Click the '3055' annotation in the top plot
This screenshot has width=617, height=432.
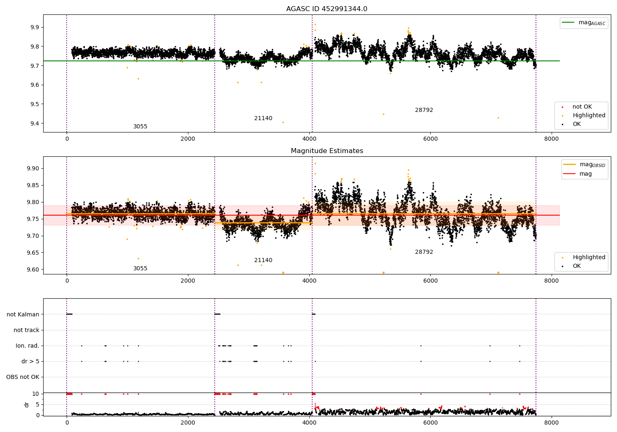click(x=140, y=127)
